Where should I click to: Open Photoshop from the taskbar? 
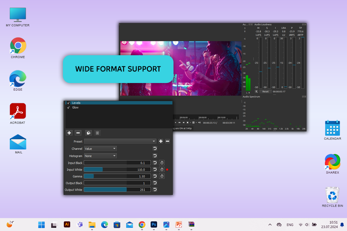click(x=154, y=225)
